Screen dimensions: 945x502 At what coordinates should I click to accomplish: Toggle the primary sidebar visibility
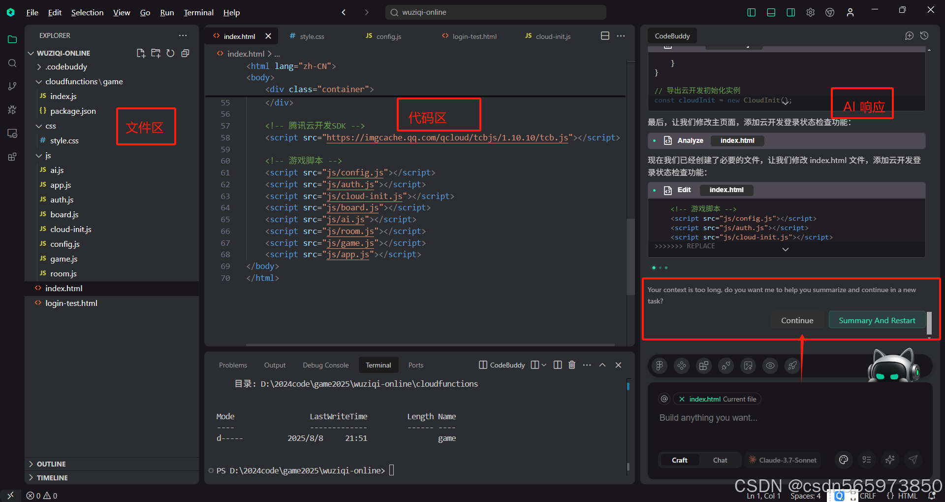pyautogui.click(x=751, y=12)
